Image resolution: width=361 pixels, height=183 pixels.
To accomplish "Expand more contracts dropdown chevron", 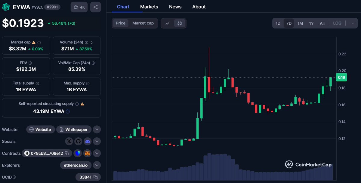I will tap(97, 153).
